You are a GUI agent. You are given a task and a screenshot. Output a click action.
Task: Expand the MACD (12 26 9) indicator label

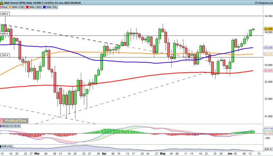click(x=11, y=126)
